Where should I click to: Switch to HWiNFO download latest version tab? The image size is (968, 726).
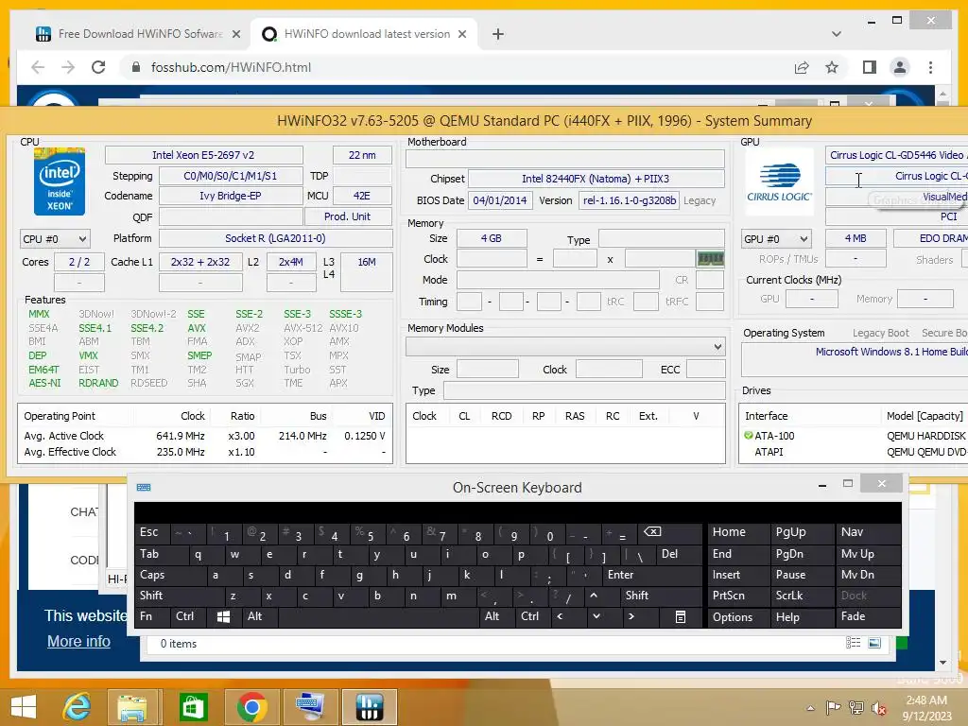[x=364, y=34]
